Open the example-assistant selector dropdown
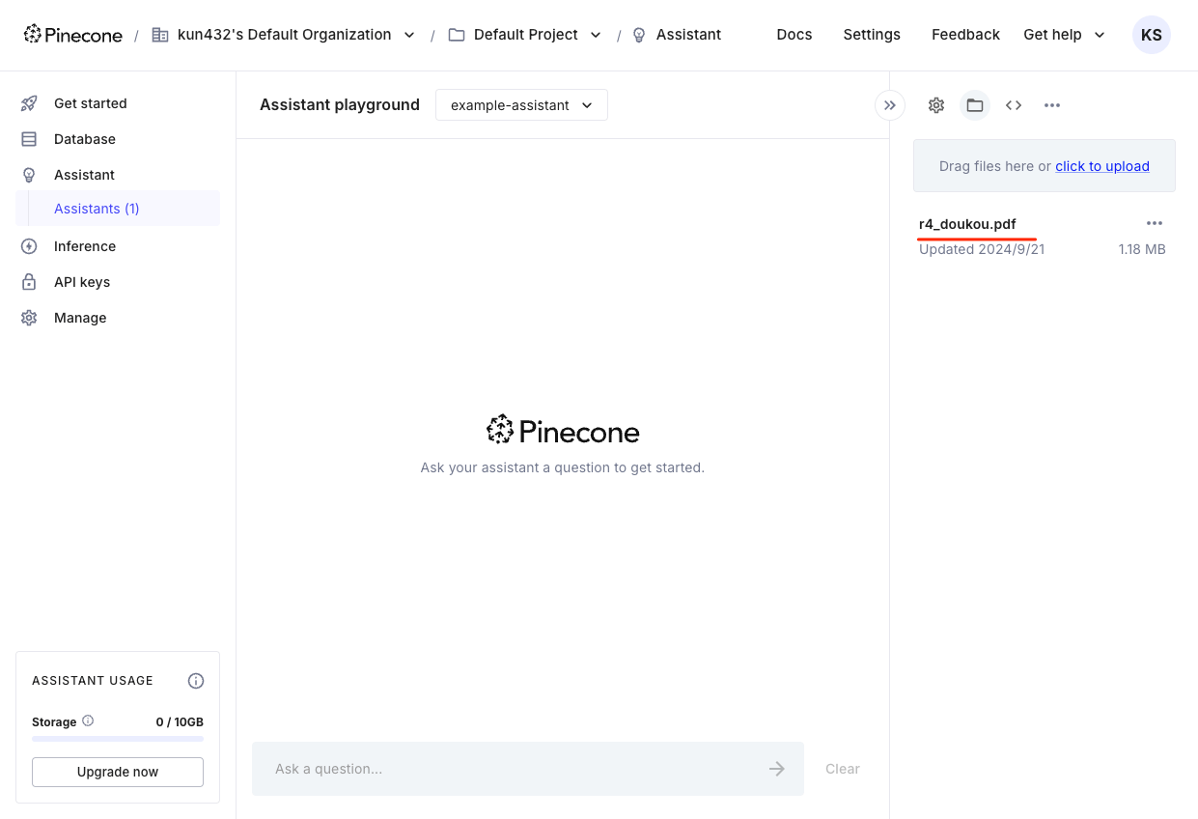Screen dimensions: 1198x819 pos(521,105)
